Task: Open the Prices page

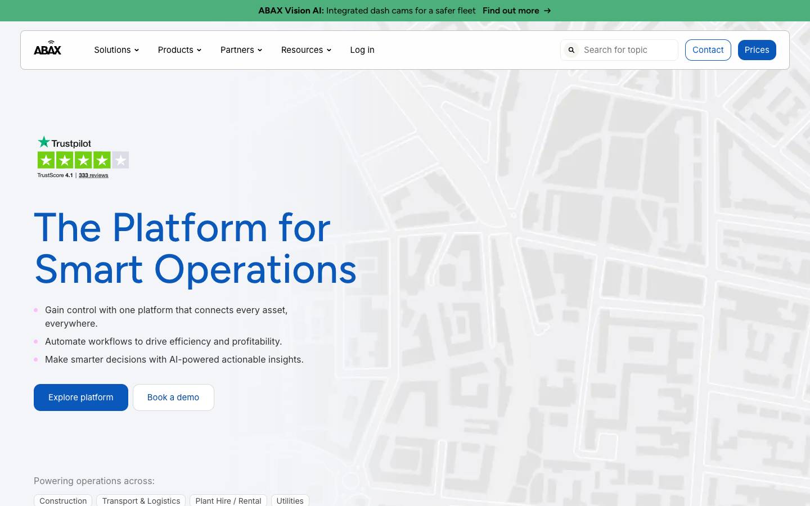Action: (x=757, y=50)
